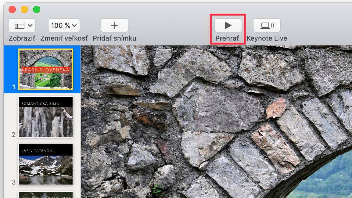Click the stone wall image on canvas

(x=216, y=122)
